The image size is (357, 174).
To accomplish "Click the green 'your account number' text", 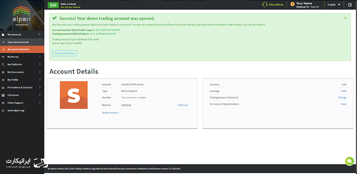I will [108, 30].
